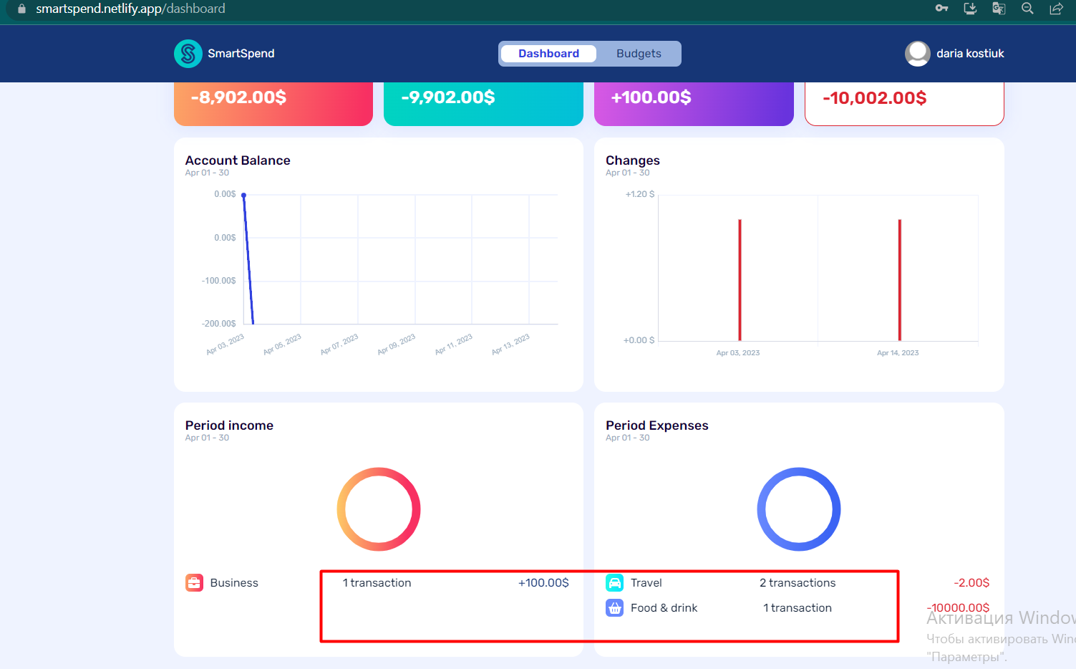1076x669 pixels.
Task: Click the share icon in the toolbar
Action: (1056, 9)
